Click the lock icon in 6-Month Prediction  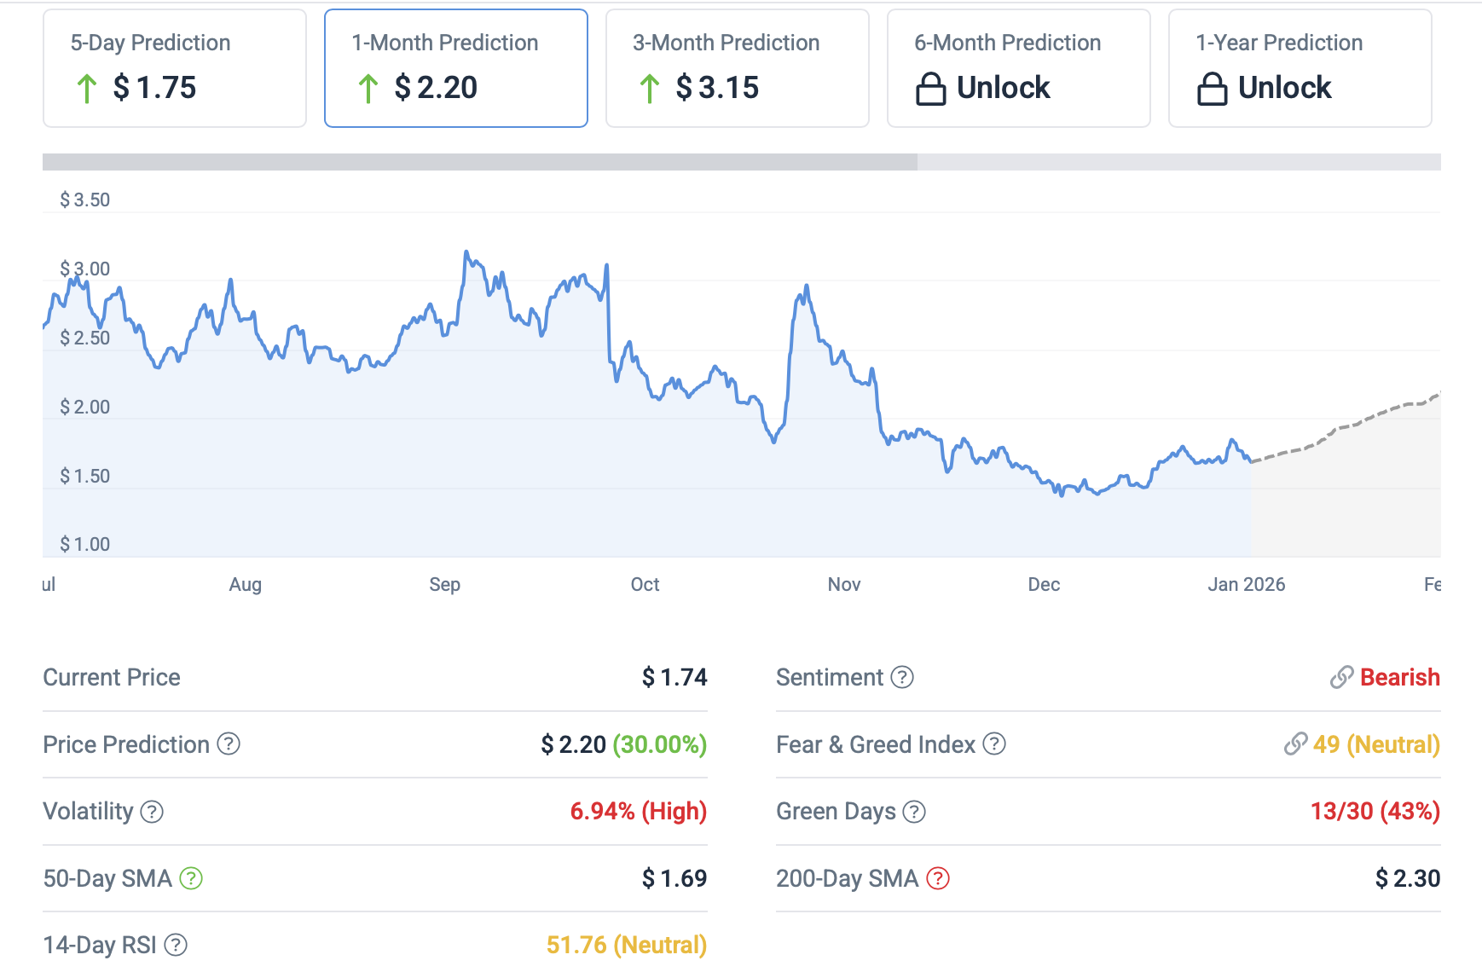click(930, 89)
